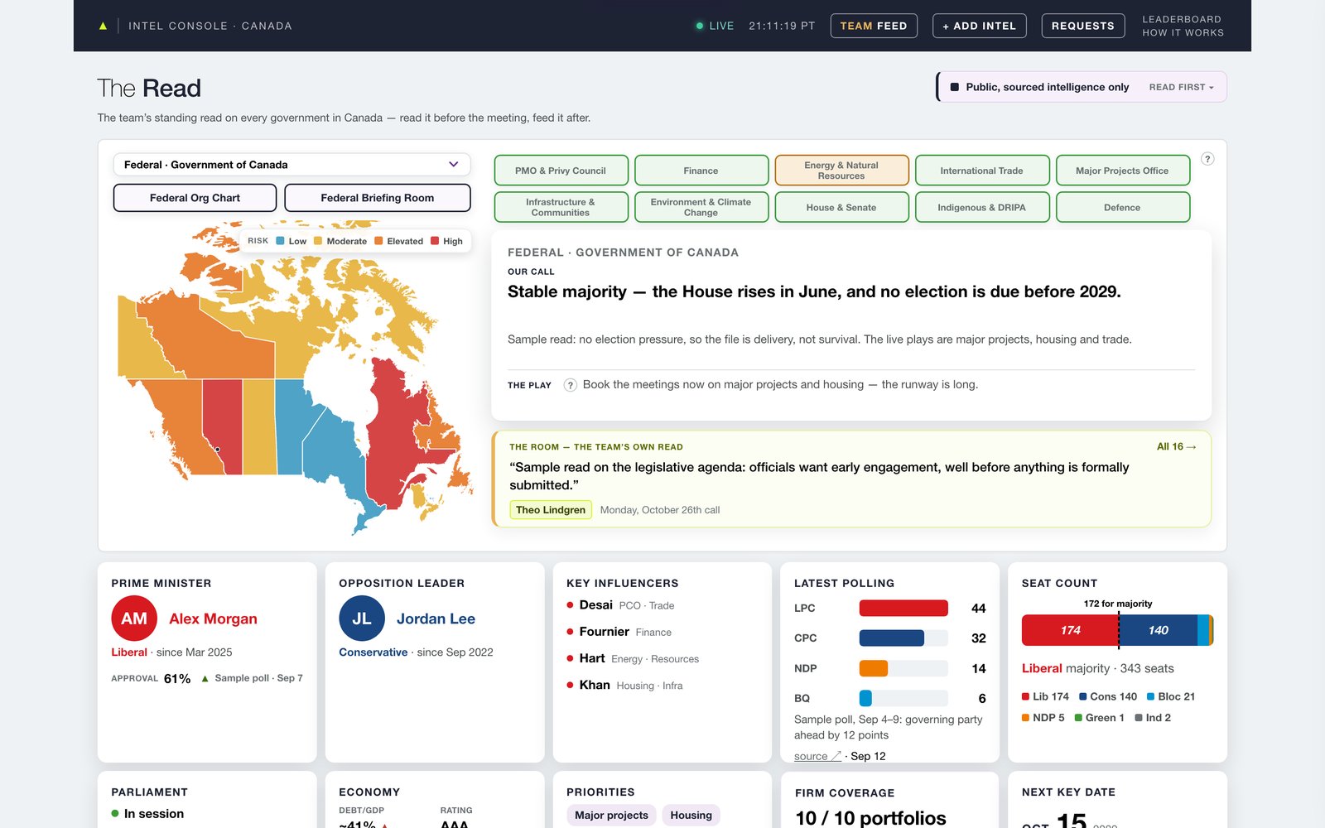1325x828 pixels.
Task: Expand the Read First menu
Action: 1181,87
